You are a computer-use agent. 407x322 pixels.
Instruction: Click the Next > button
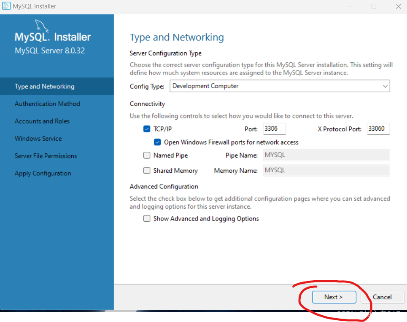(334, 297)
